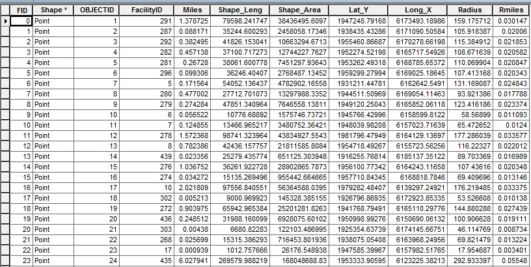This screenshot has width=531, height=267.
Task: Click Rmiles cell 0.0124
Action: pyautogui.click(x=511, y=126)
